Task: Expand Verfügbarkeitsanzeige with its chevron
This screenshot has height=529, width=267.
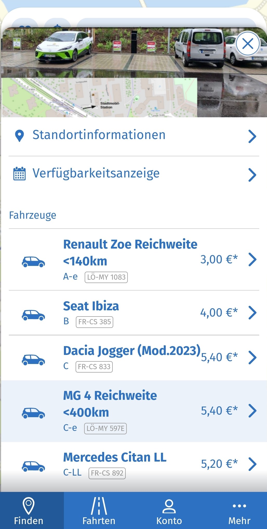Action: [x=252, y=175]
